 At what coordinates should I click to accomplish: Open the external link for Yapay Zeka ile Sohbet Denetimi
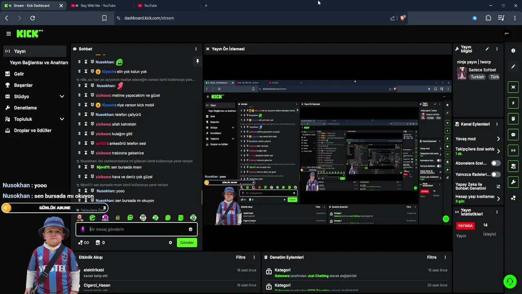tap(498, 186)
